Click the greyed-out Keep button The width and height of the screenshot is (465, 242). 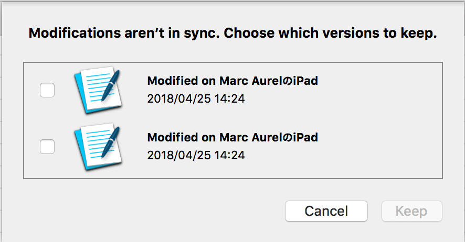click(411, 211)
